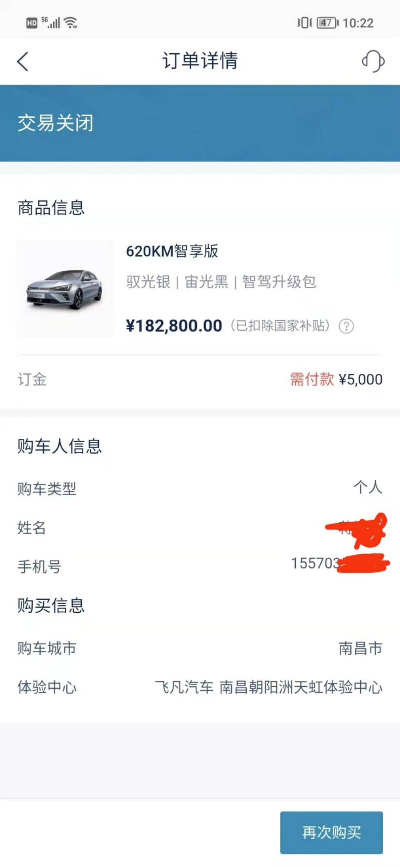
Task: Click the 再次购买 button
Action: tap(331, 832)
